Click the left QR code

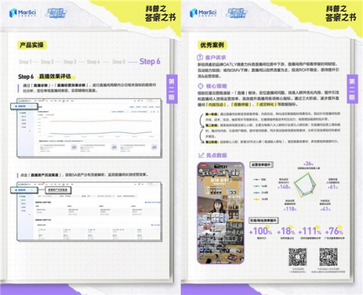(x=298, y=256)
